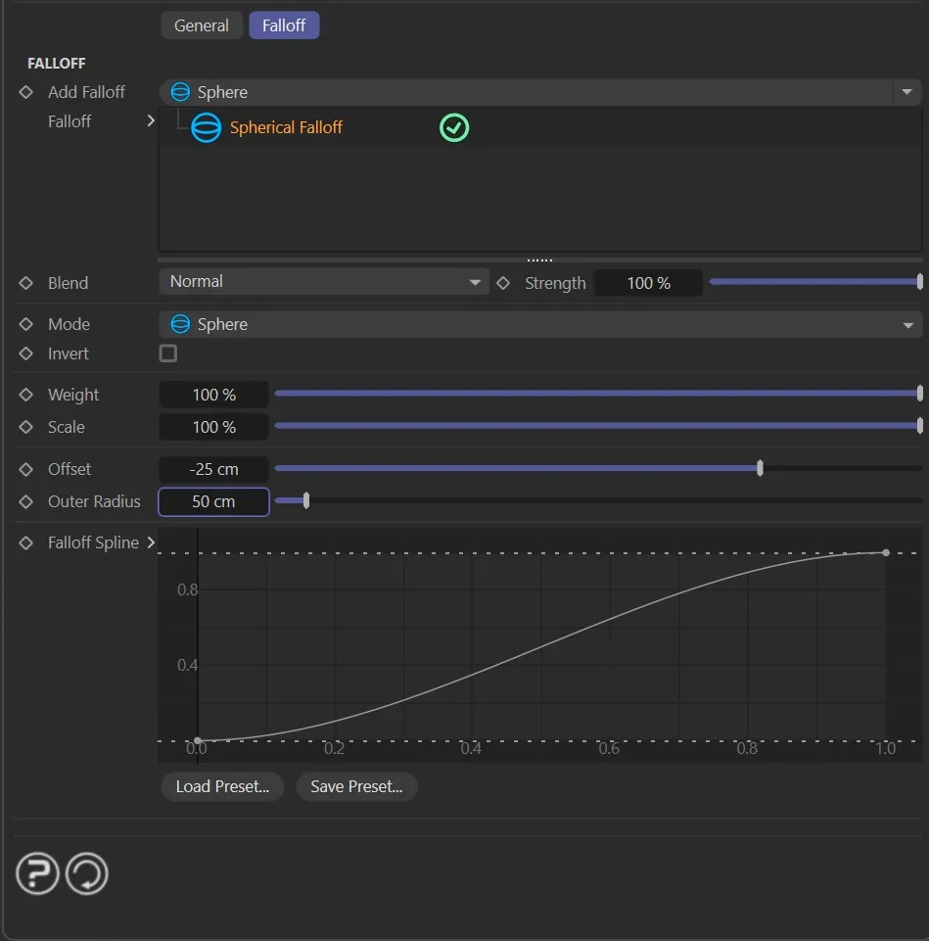Click keyframe diamond next to Blend
The width and height of the screenshot is (929, 941).
(26, 283)
